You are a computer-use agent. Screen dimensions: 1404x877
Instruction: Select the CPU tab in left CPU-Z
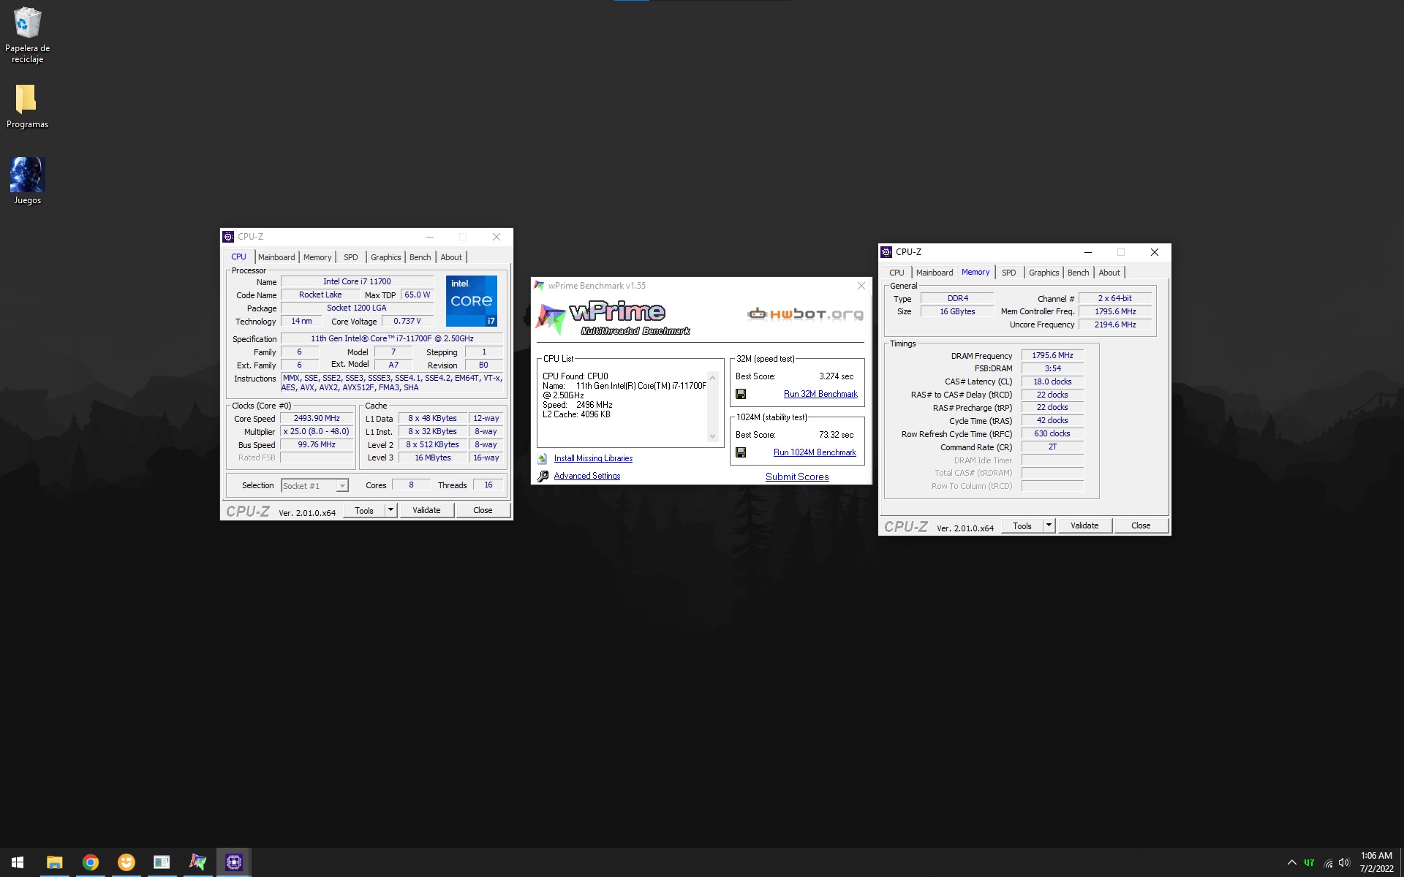tap(238, 257)
